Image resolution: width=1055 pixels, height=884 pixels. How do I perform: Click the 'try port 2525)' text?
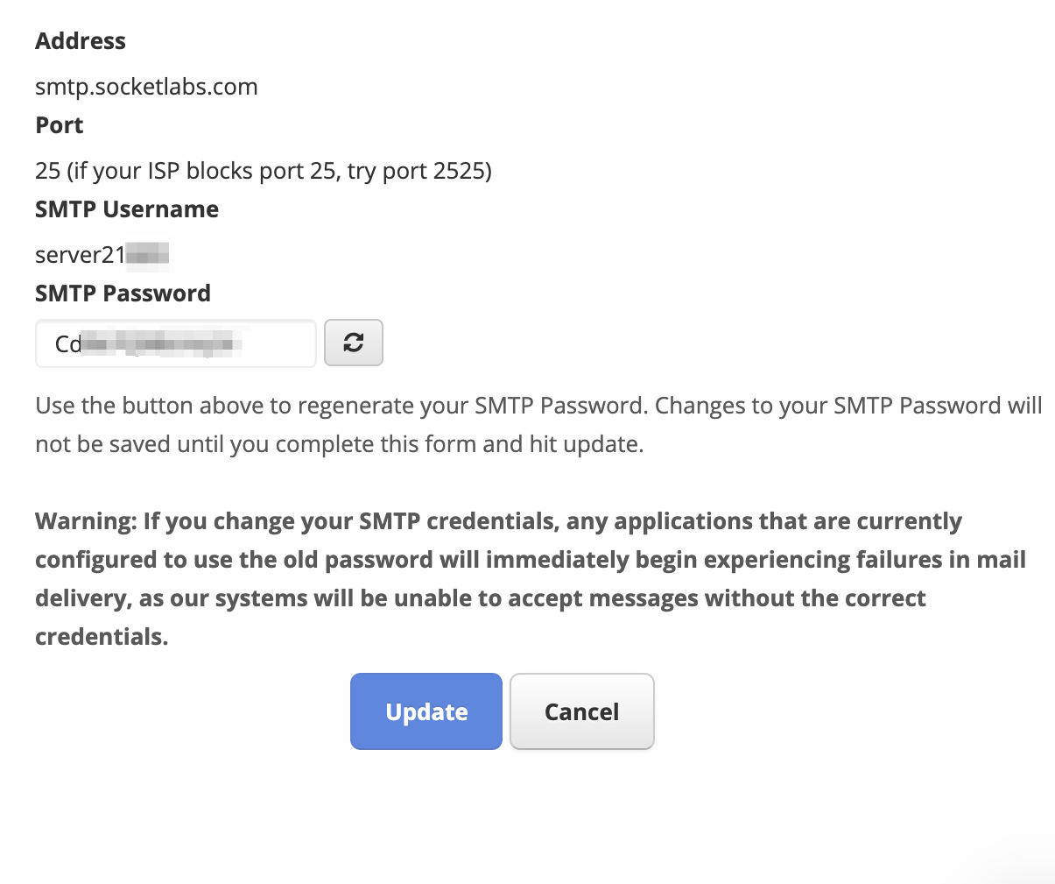click(x=419, y=170)
